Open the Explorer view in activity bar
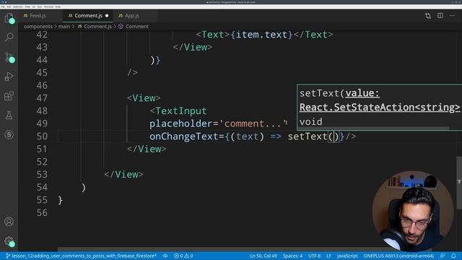Screen dimensions: 462x260 point(9,18)
